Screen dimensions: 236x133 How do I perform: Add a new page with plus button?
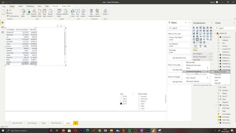pyautogui.click(x=76, y=123)
